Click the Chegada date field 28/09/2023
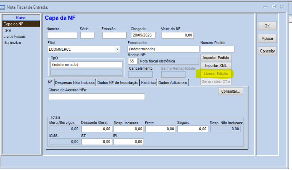This screenshot has width=292, height=170. pos(143,35)
